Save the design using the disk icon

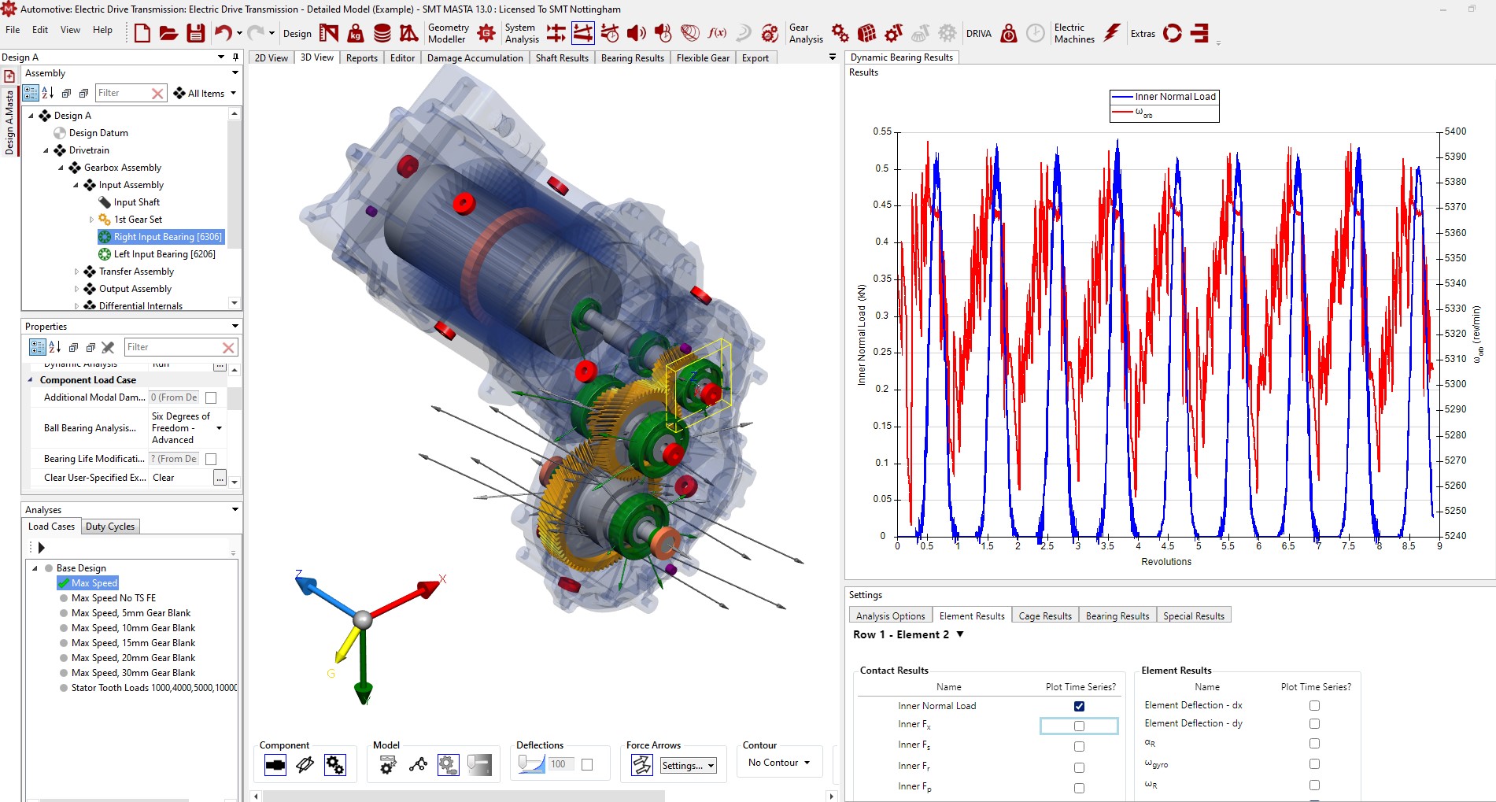tap(196, 33)
